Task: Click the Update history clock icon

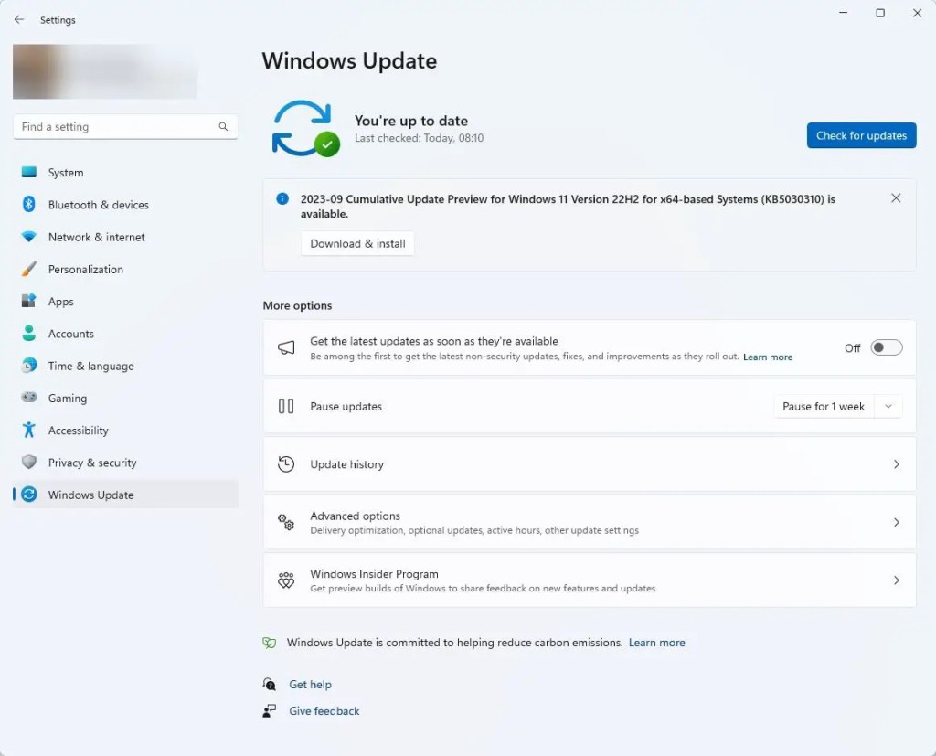Action: pos(286,464)
